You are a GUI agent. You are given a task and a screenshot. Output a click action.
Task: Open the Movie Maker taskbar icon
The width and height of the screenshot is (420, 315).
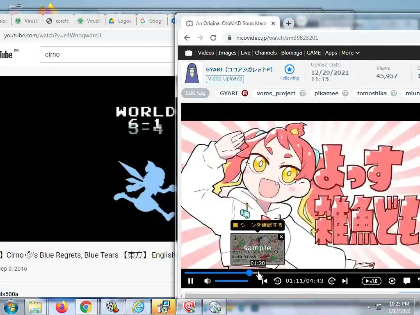[112, 307]
